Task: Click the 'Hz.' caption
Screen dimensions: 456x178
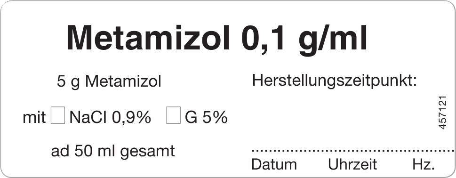Action: pos(424,165)
